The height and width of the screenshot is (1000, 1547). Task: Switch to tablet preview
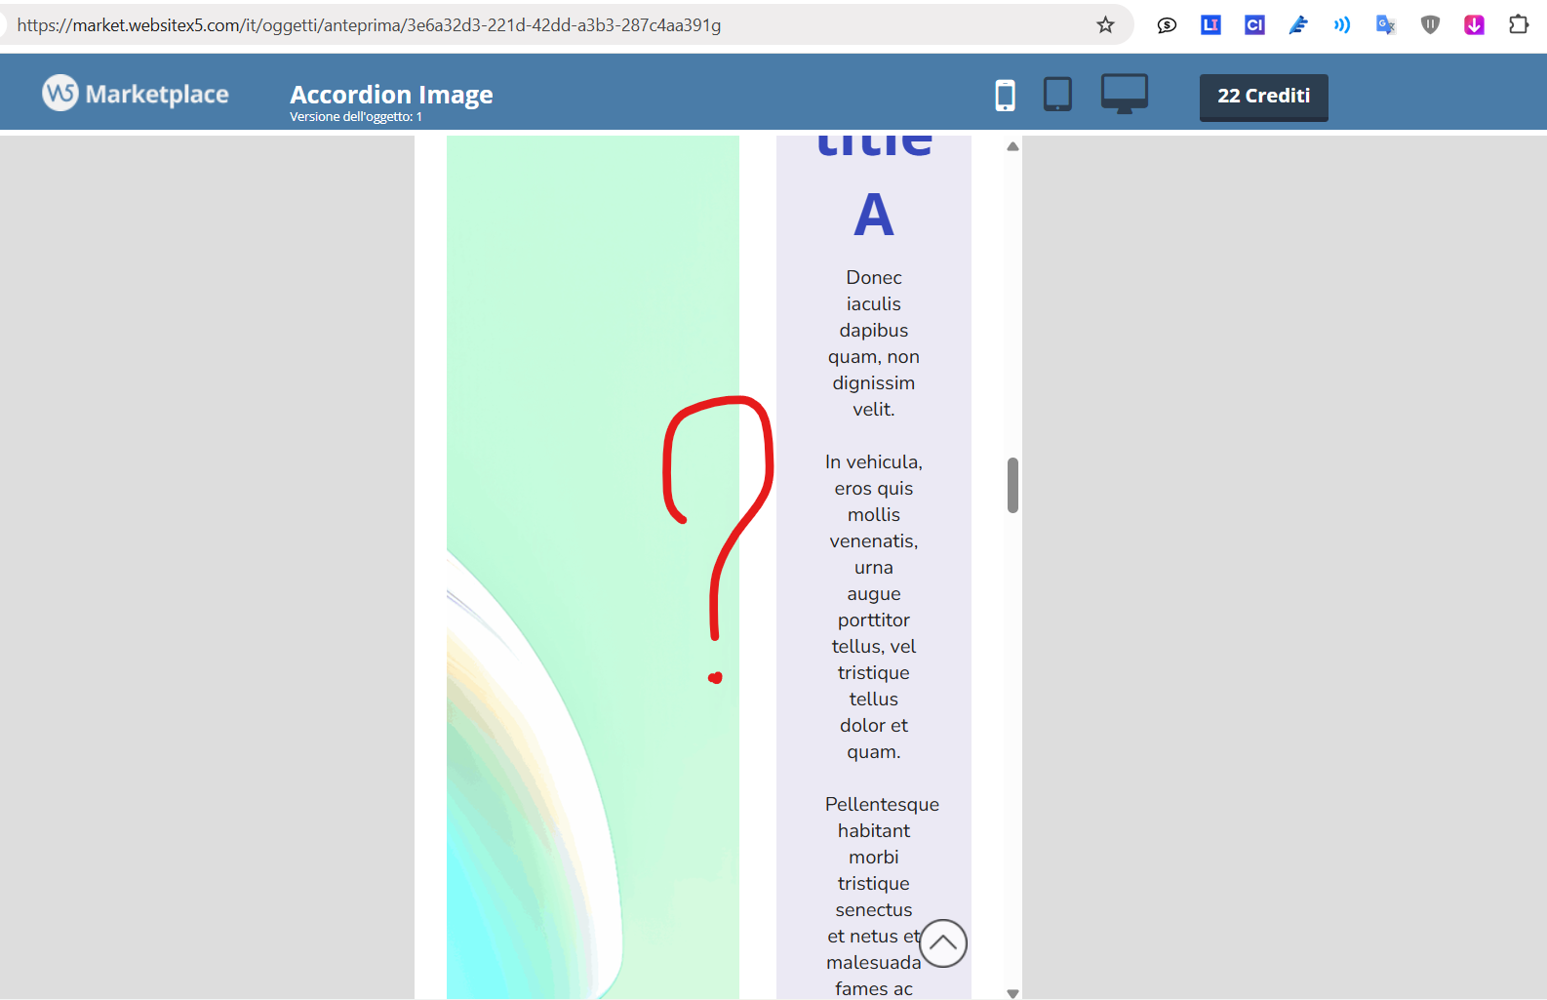tap(1057, 95)
